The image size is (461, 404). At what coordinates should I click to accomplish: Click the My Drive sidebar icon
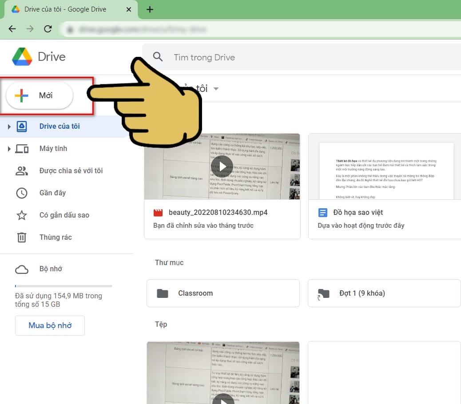(22, 127)
